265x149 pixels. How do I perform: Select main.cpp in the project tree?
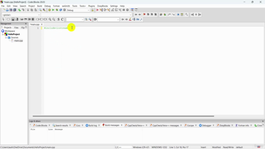pyautogui.click(x=18, y=41)
